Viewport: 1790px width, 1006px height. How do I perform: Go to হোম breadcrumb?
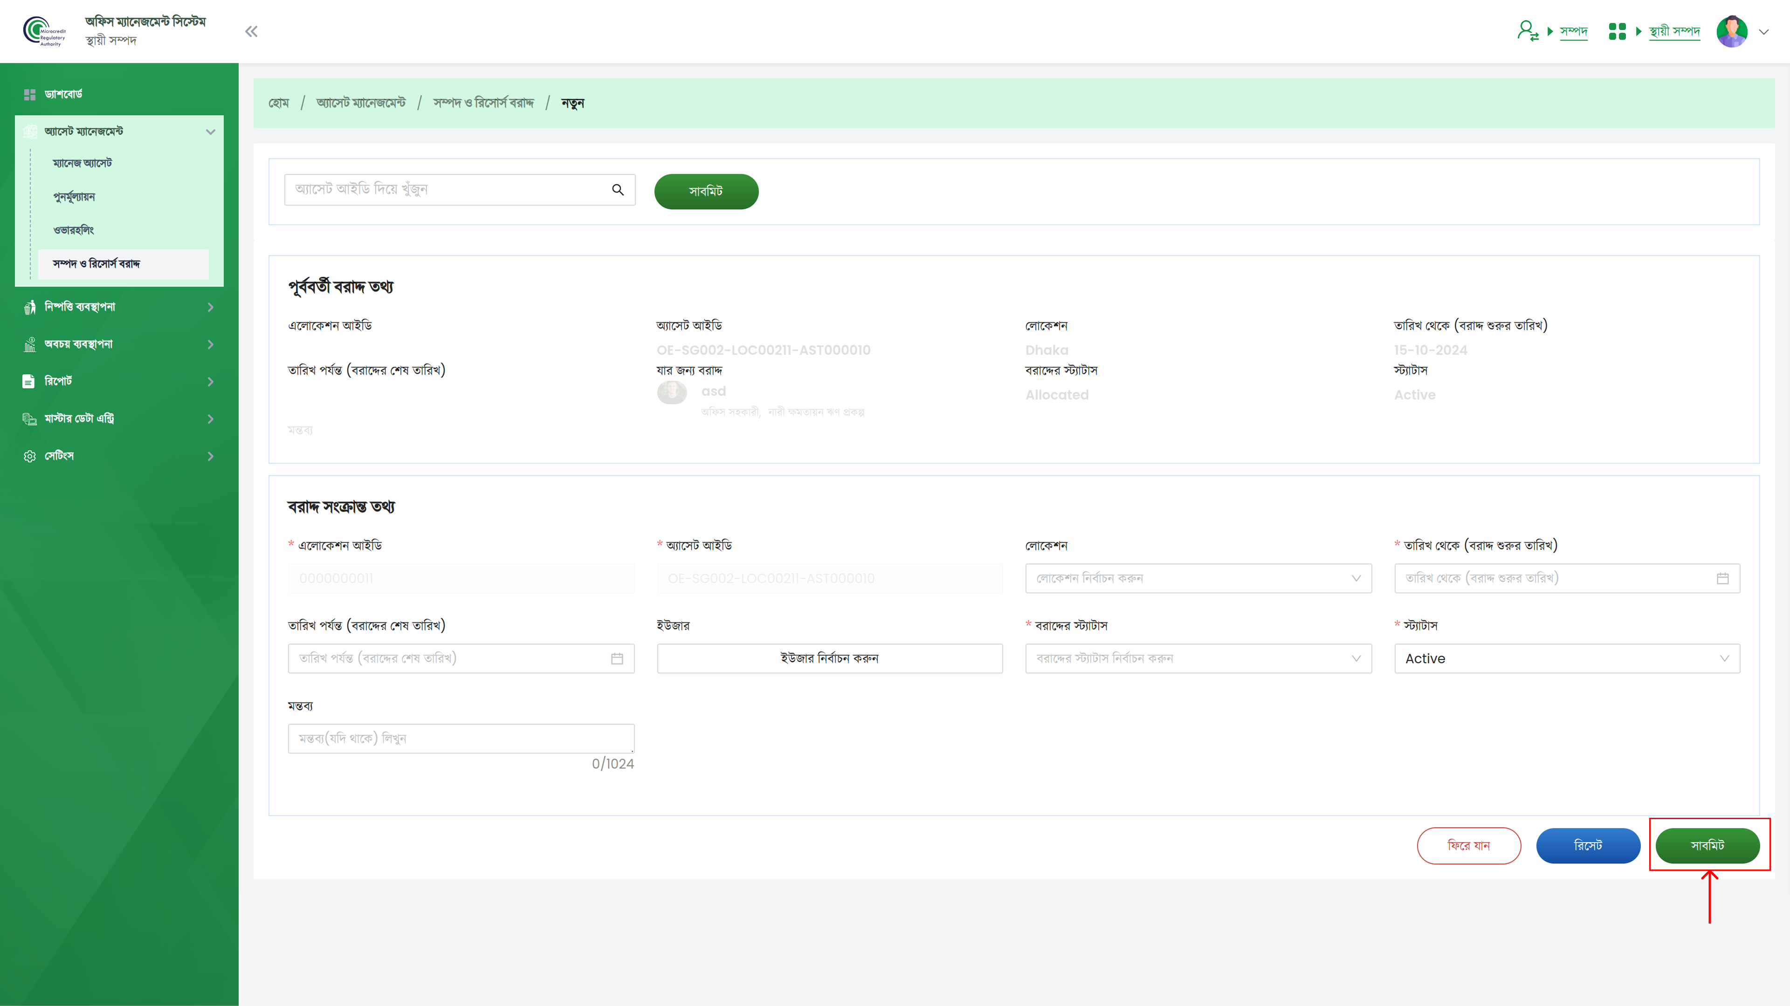[279, 103]
